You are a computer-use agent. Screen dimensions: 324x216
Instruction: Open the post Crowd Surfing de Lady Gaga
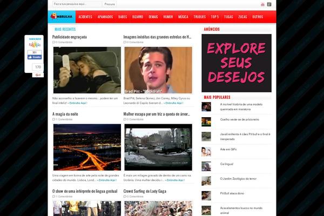coord(145,191)
